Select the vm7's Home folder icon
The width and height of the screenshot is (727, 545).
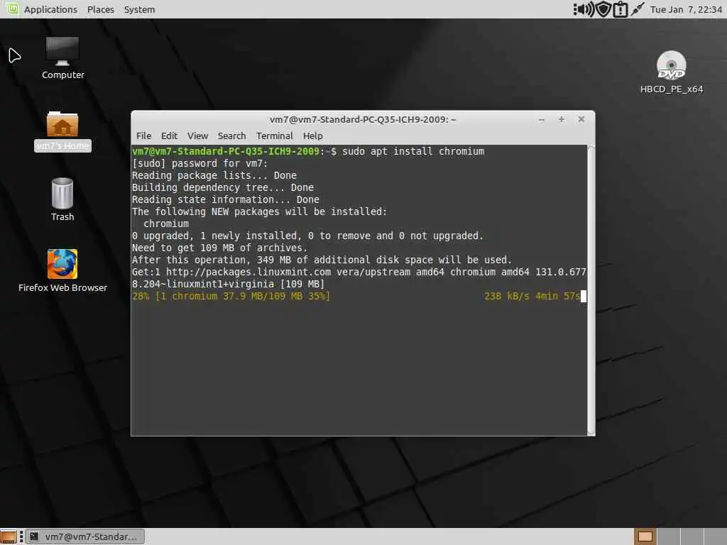pos(62,131)
